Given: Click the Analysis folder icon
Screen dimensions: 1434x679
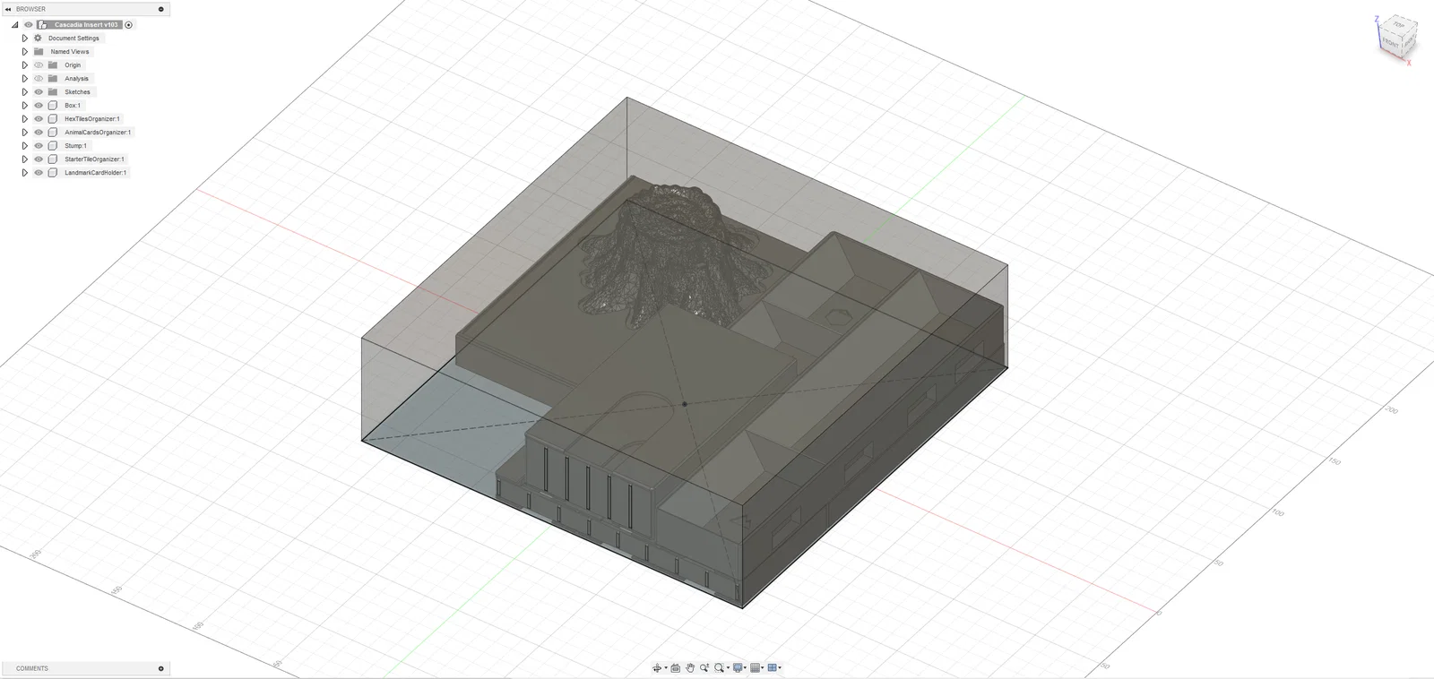Looking at the screenshot, I should coord(53,79).
